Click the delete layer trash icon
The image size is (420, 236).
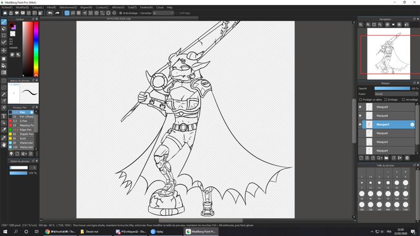(x=407, y=158)
